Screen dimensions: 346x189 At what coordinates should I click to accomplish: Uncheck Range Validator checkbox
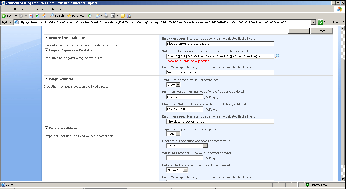click(x=46, y=79)
